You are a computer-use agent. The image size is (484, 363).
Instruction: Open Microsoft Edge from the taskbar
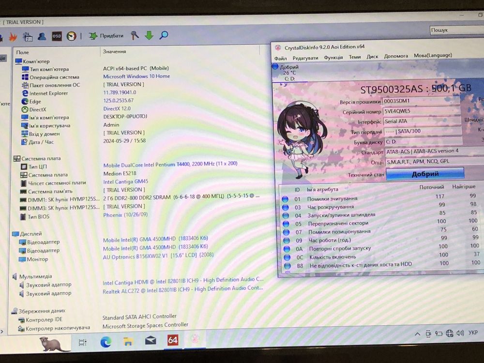[x=106, y=342]
